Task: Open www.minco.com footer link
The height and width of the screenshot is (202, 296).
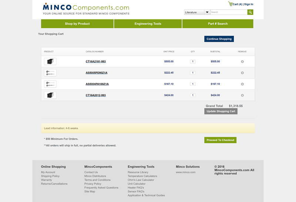Action: (x=186, y=172)
